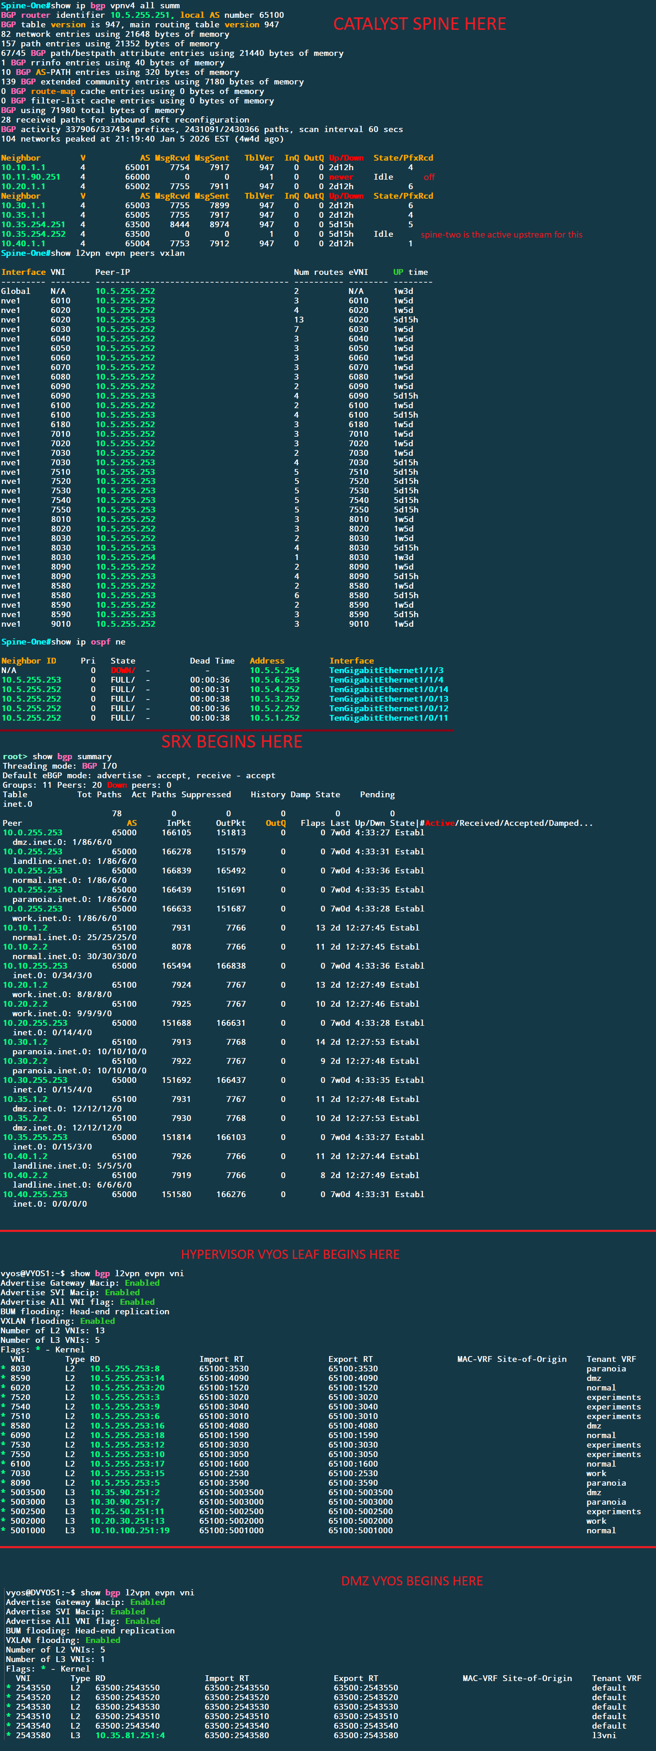Click SRX peer 10.40.255.253

pos(35,1194)
